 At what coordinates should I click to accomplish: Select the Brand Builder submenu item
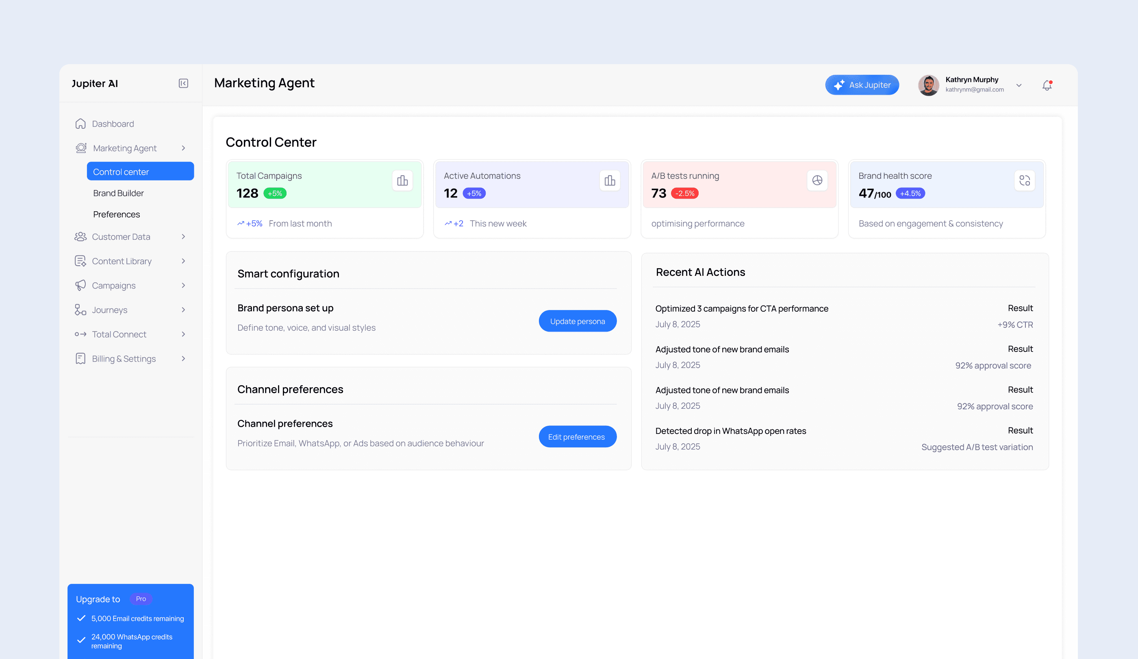(x=118, y=193)
